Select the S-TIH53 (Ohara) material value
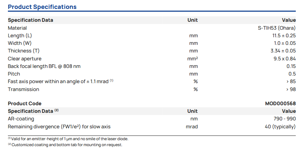306x158 pixels. click(277, 28)
